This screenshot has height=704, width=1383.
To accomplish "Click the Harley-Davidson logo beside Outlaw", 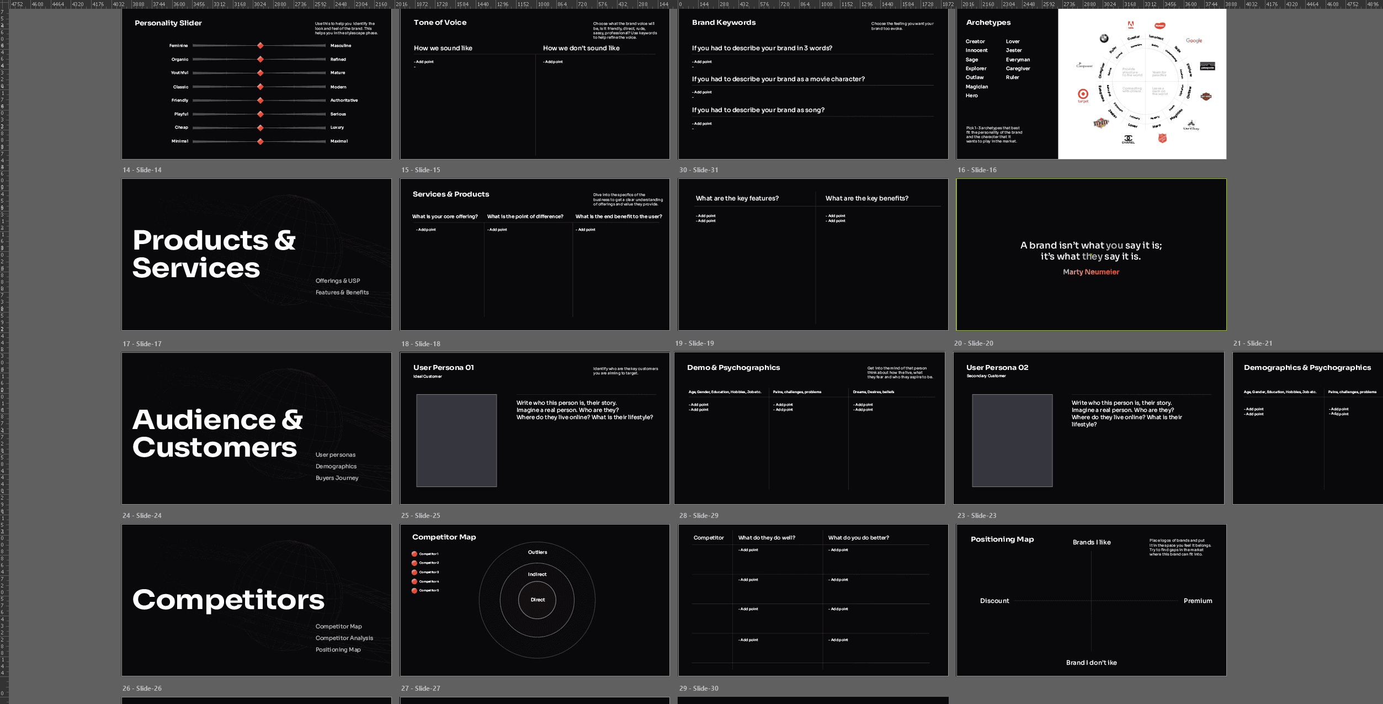I will [x=1206, y=97].
